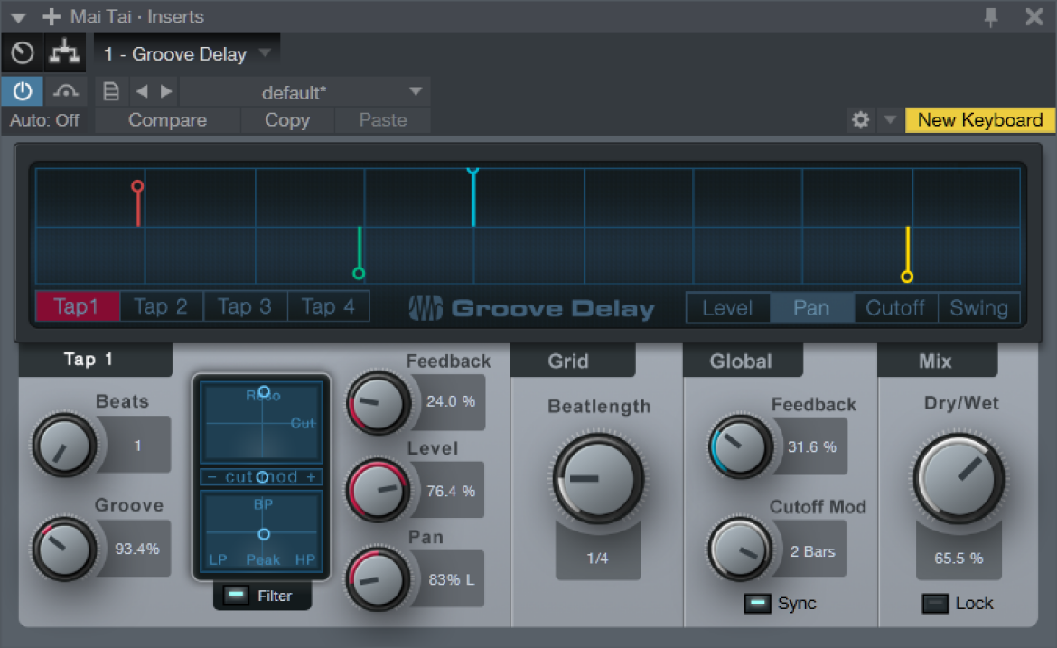Click the Tap 1 Feedback value 24.0 %
The width and height of the screenshot is (1057, 648).
coord(450,402)
